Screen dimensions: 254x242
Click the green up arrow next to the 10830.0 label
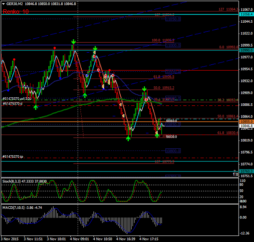tap(157, 136)
